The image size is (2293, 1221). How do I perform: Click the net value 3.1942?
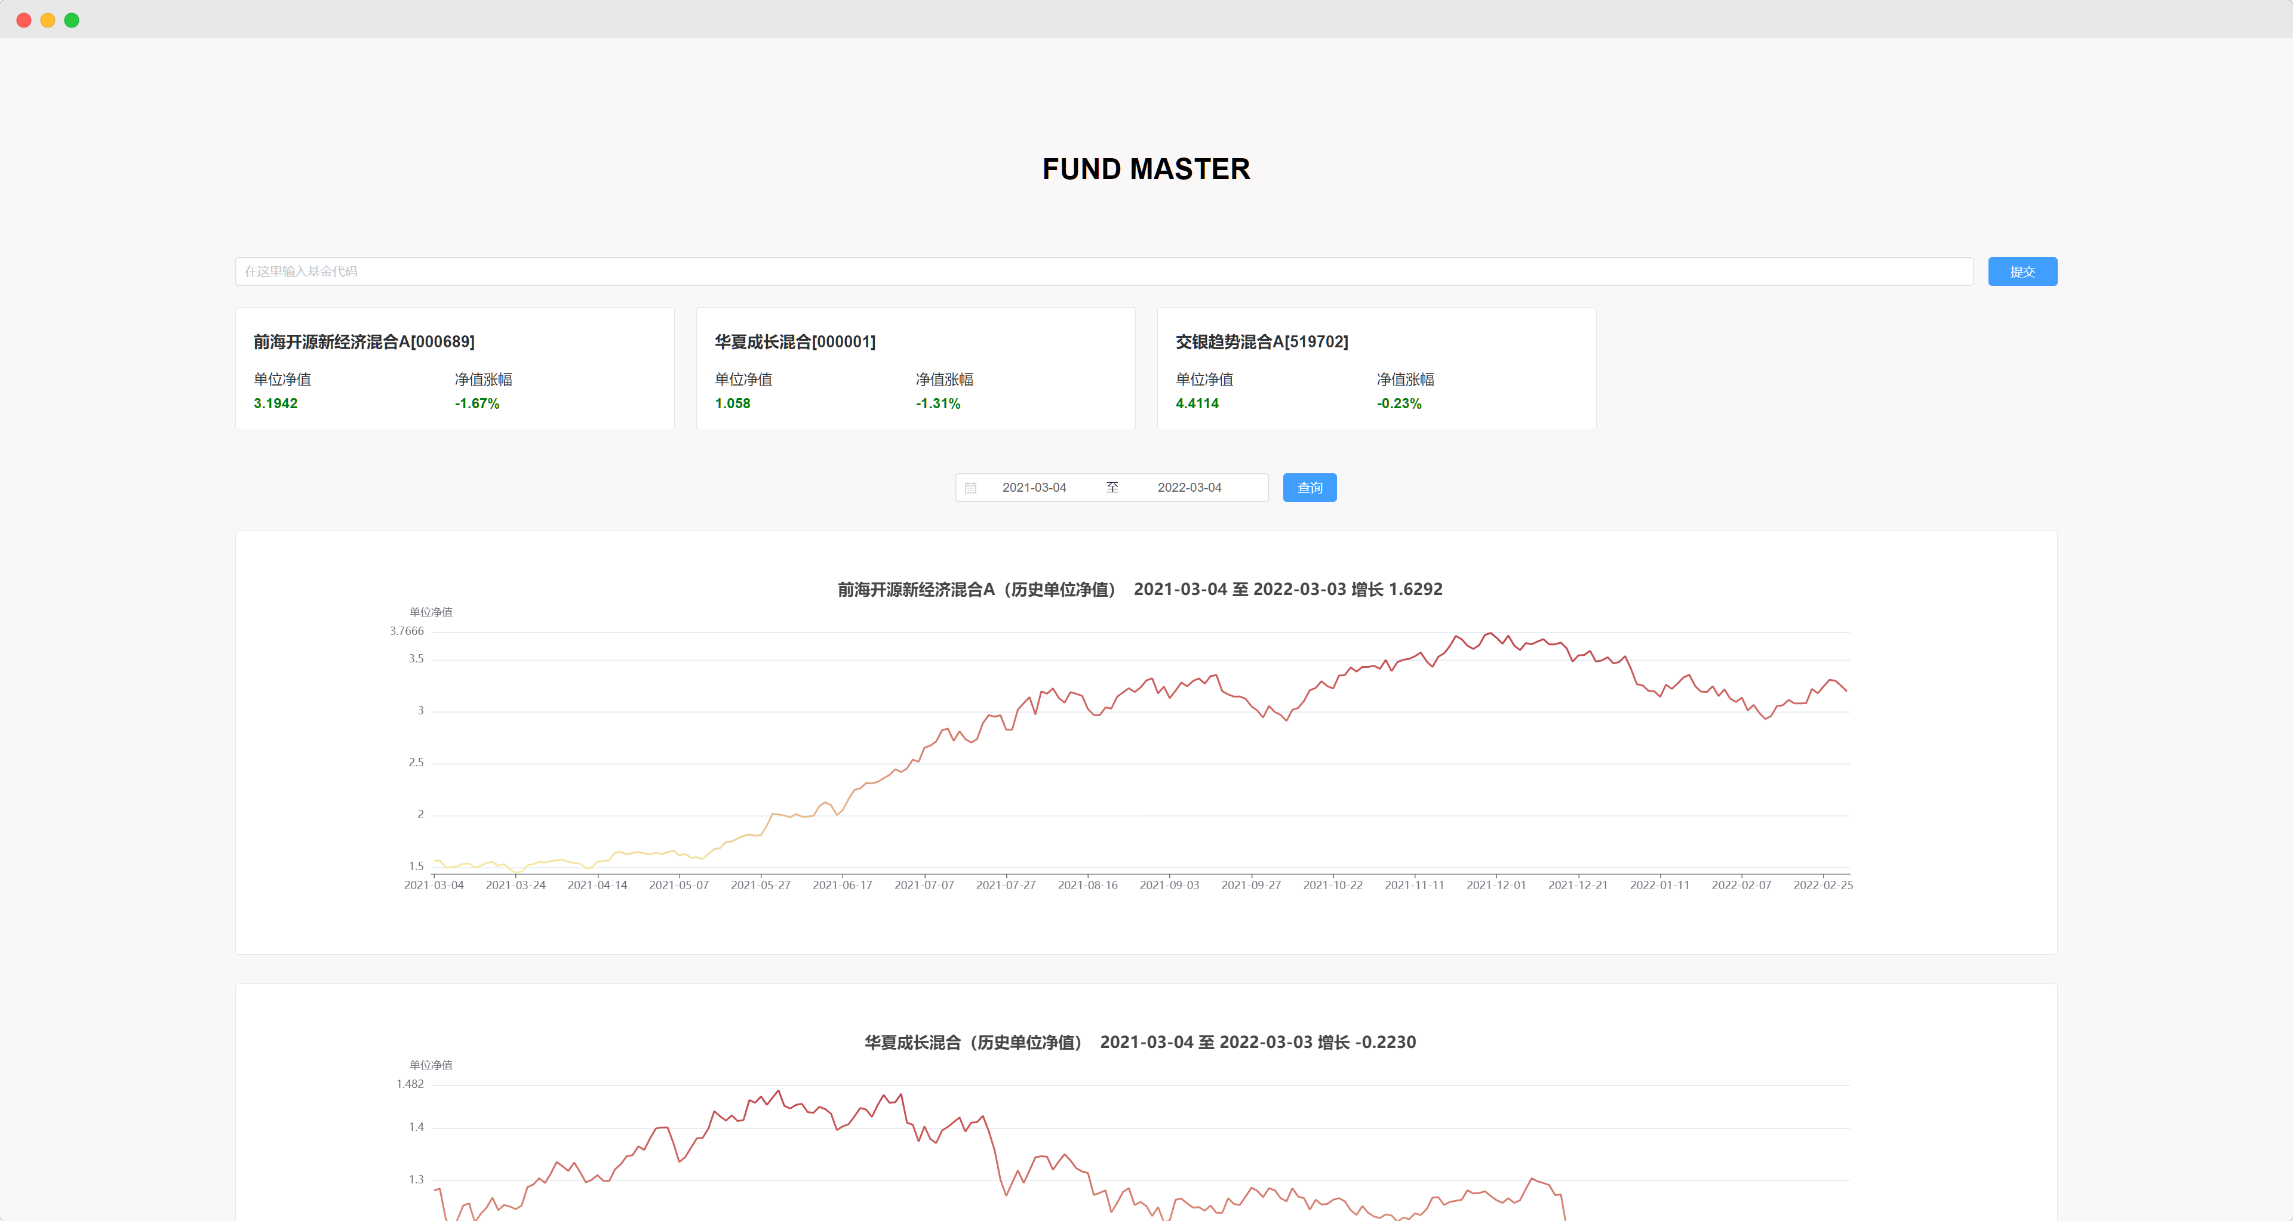[275, 403]
